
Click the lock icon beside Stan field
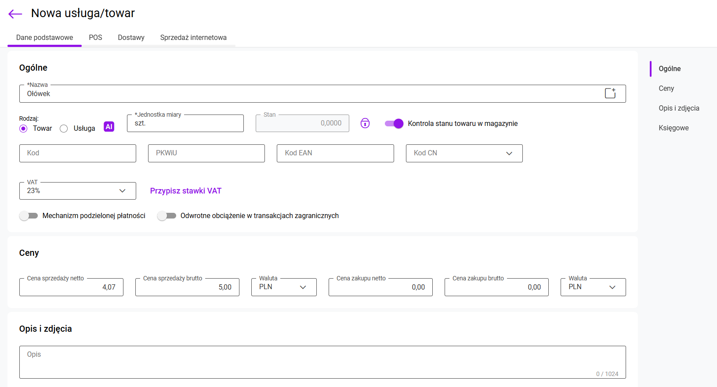[x=365, y=123]
